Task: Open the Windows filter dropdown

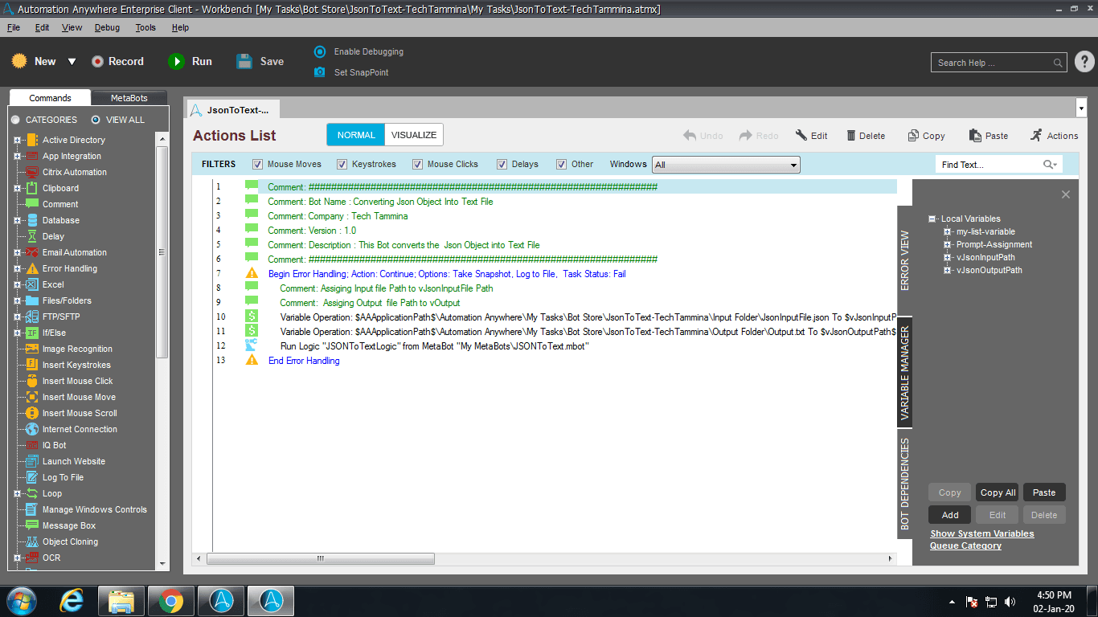Action: (726, 165)
